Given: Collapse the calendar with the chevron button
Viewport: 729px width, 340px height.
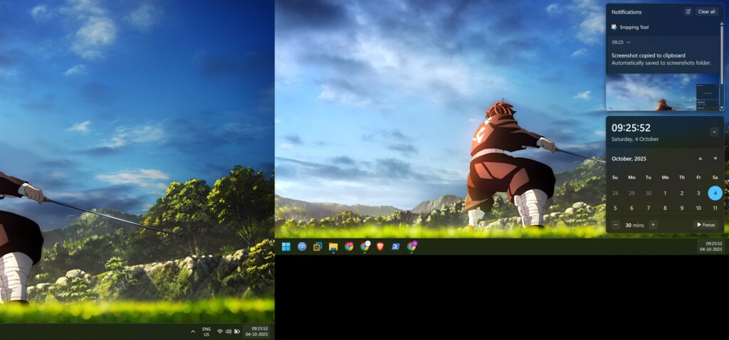Looking at the screenshot, I should pos(714,132).
